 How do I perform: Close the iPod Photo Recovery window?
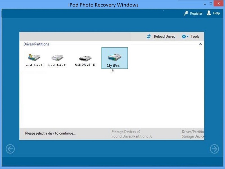219,3
